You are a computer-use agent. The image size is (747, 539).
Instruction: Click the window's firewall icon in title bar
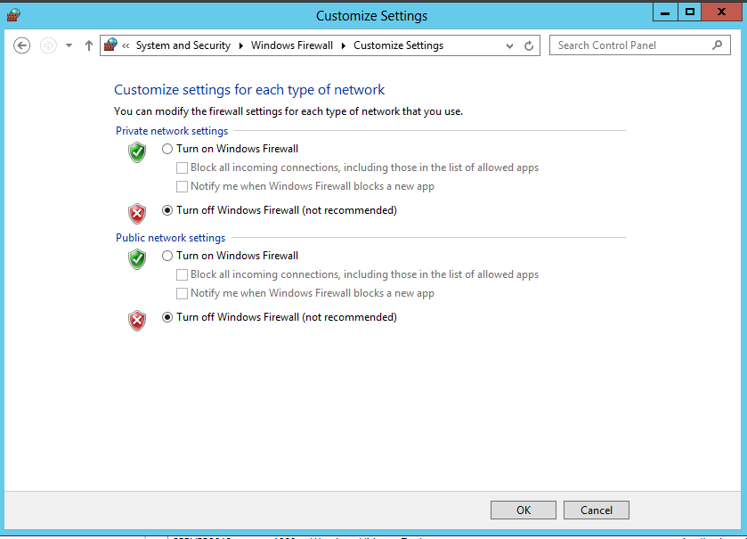point(13,15)
